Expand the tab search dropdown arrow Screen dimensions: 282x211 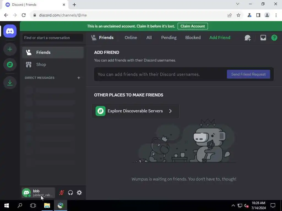[x=238, y=4]
